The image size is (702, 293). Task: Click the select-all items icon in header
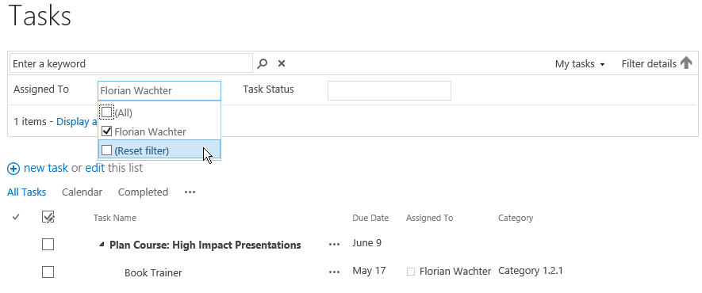click(x=48, y=217)
